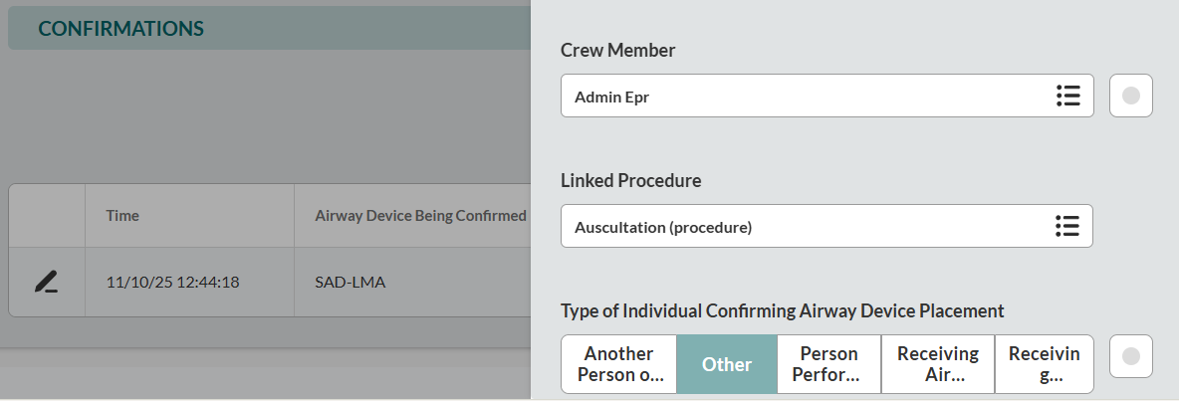Click the 'Linked Procedure' field label
The image size is (1179, 401).
pyautogui.click(x=630, y=181)
